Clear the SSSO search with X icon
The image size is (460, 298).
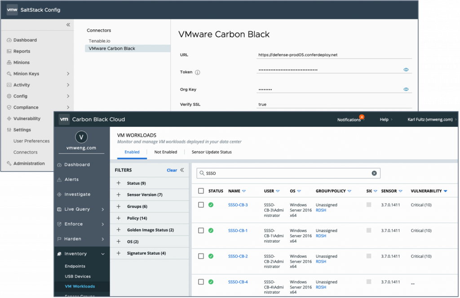pyautogui.click(x=374, y=173)
